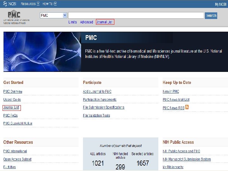
Task: Open the Open Access Subset link
Action: tap(17, 159)
